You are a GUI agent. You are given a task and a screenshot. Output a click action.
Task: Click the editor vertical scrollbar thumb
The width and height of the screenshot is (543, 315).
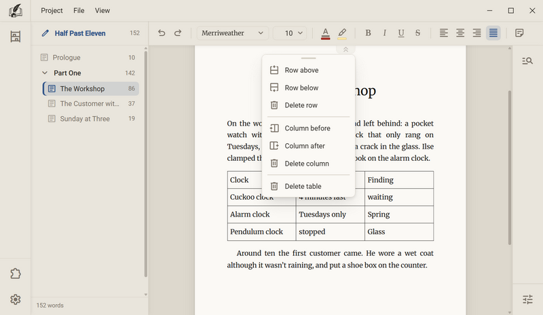pos(510,168)
